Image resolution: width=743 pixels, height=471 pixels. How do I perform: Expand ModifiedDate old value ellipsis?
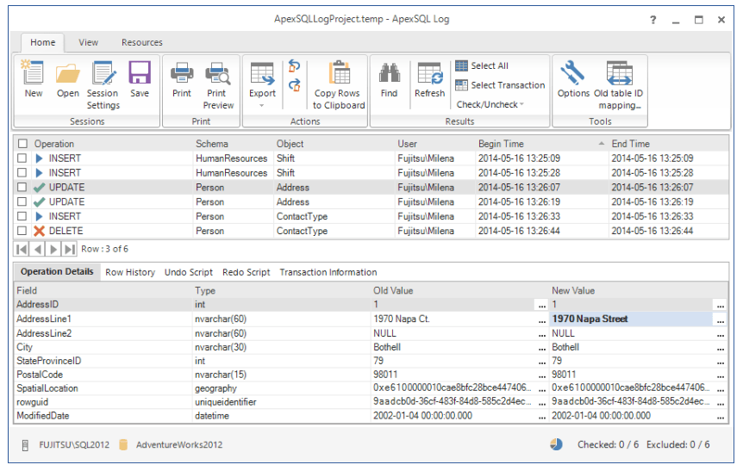[x=542, y=417]
